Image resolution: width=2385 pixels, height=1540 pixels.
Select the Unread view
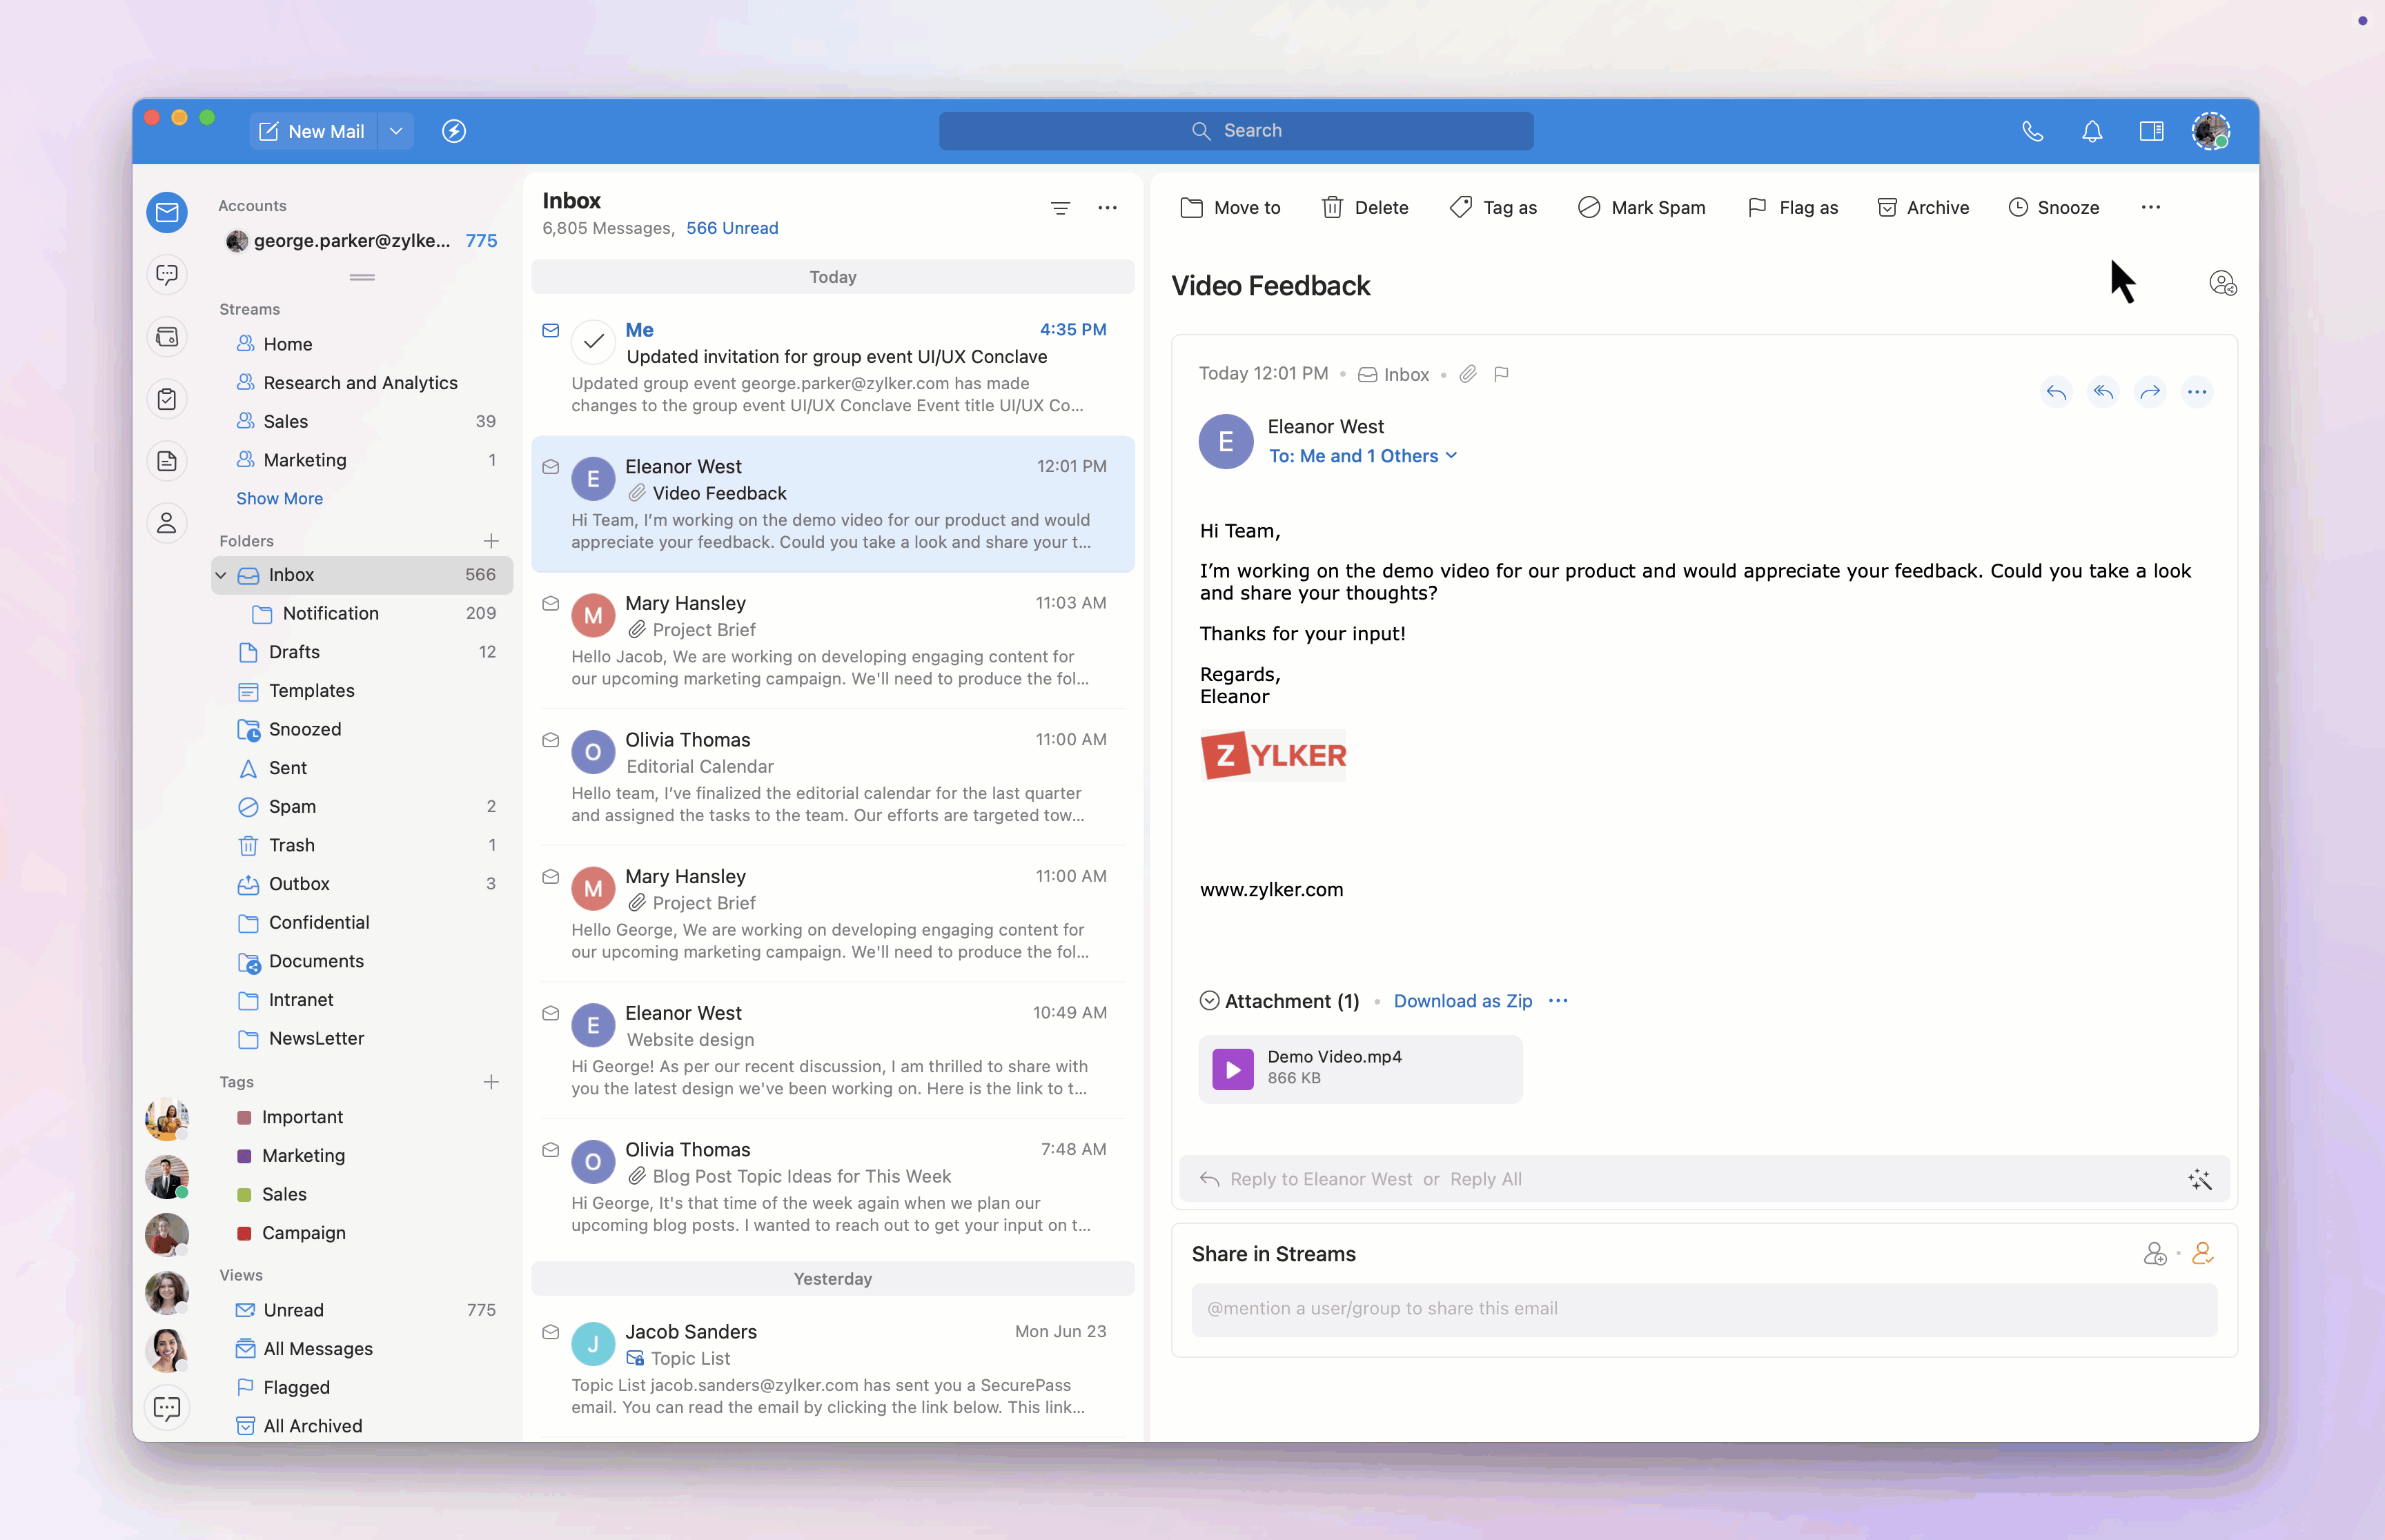click(293, 1310)
